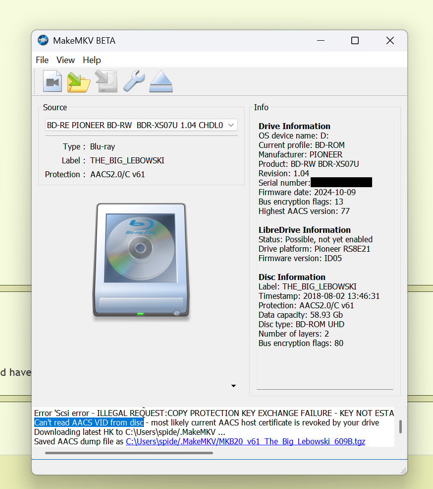The height and width of the screenshot is (489, 433).
Task: Minimize the MakeMKV window
Action: 321,41
